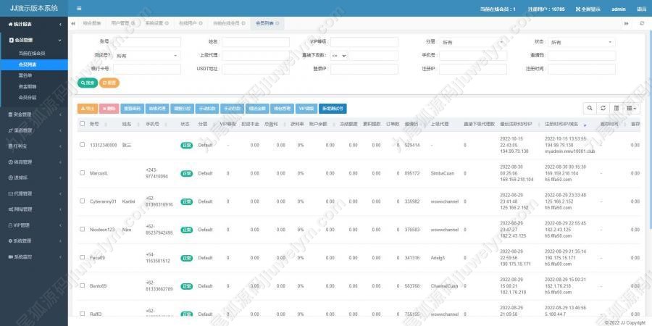Viewport: 652px width, 326px height.
Task: Click the hamburger menu toggle icon
Action: 79,9
